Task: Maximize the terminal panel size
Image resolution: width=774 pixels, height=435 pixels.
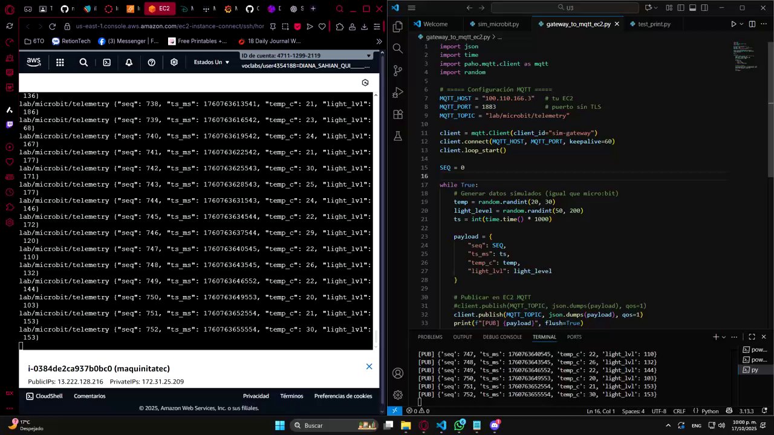Action: click(x=752, y=337)
